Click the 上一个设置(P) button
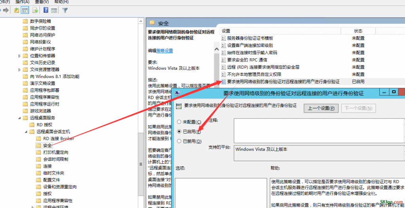Screen dimensions: 405x208 coord(321,108)
